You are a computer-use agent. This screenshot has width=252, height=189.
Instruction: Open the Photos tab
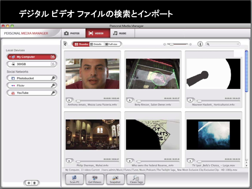point(72,33)
